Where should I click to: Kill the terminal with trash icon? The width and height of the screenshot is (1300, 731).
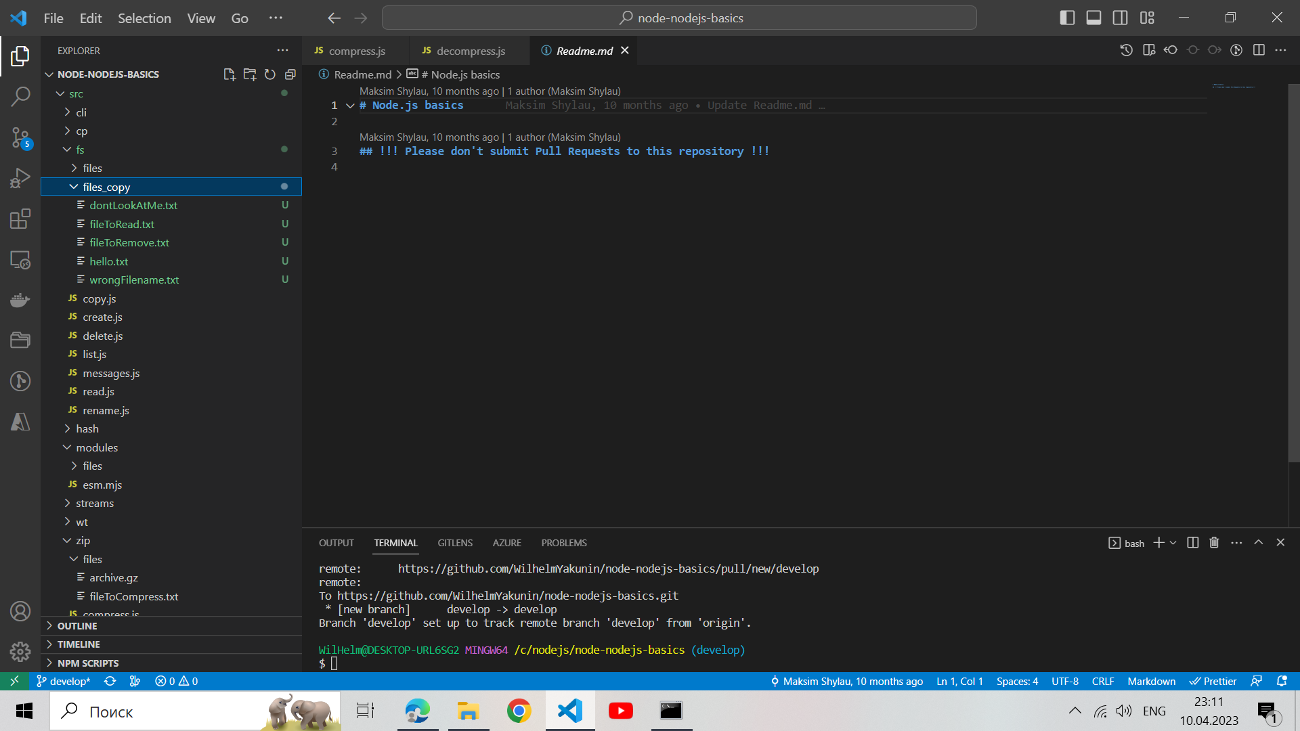pyautogui.click(x=1214, y=543)
